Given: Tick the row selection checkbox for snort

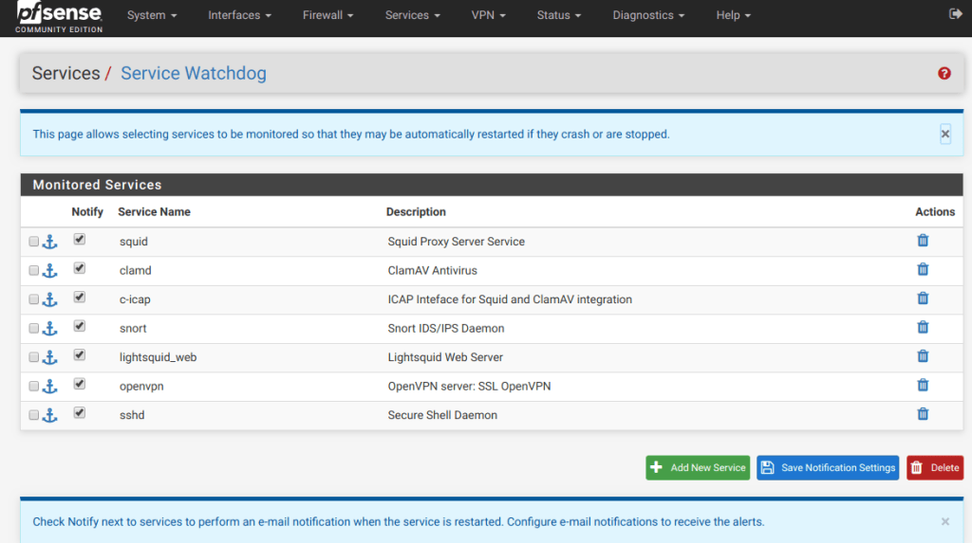Looking at the screenshot, I should tap(34, 329).
